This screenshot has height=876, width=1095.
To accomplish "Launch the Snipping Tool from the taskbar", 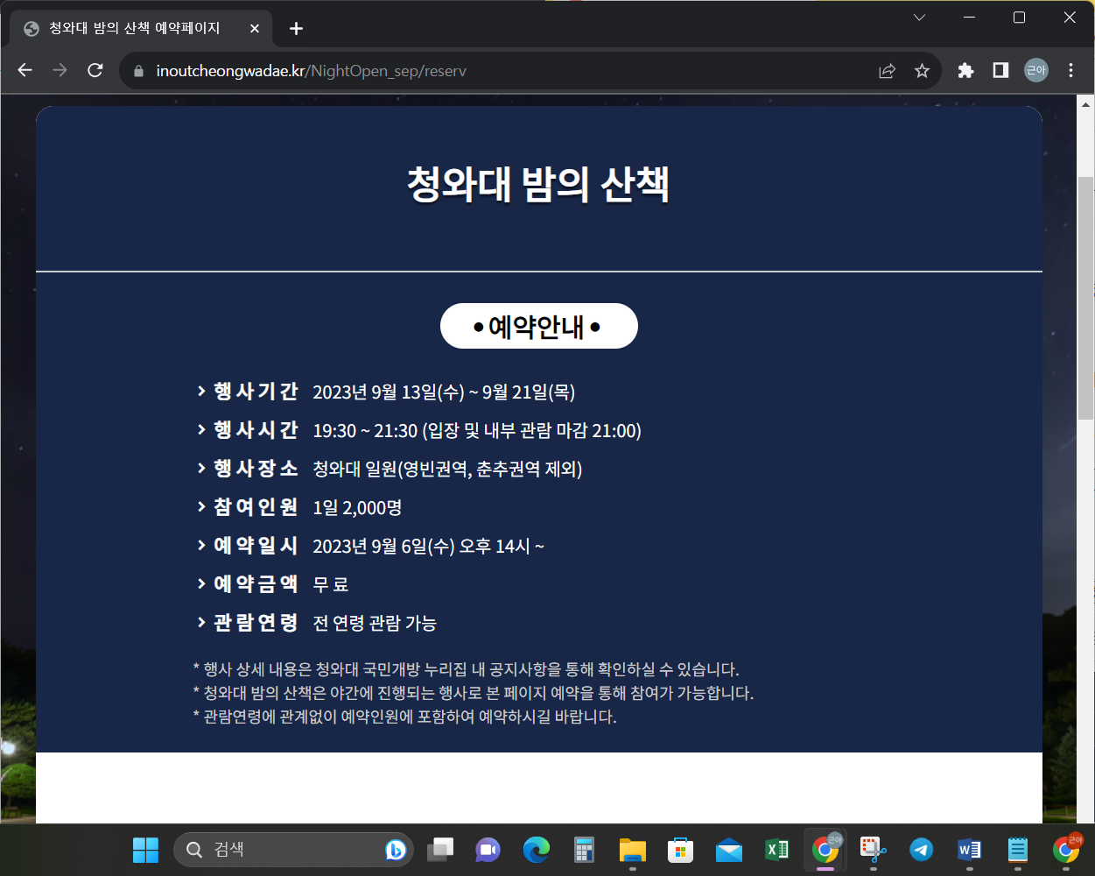I will click(871, 849).
